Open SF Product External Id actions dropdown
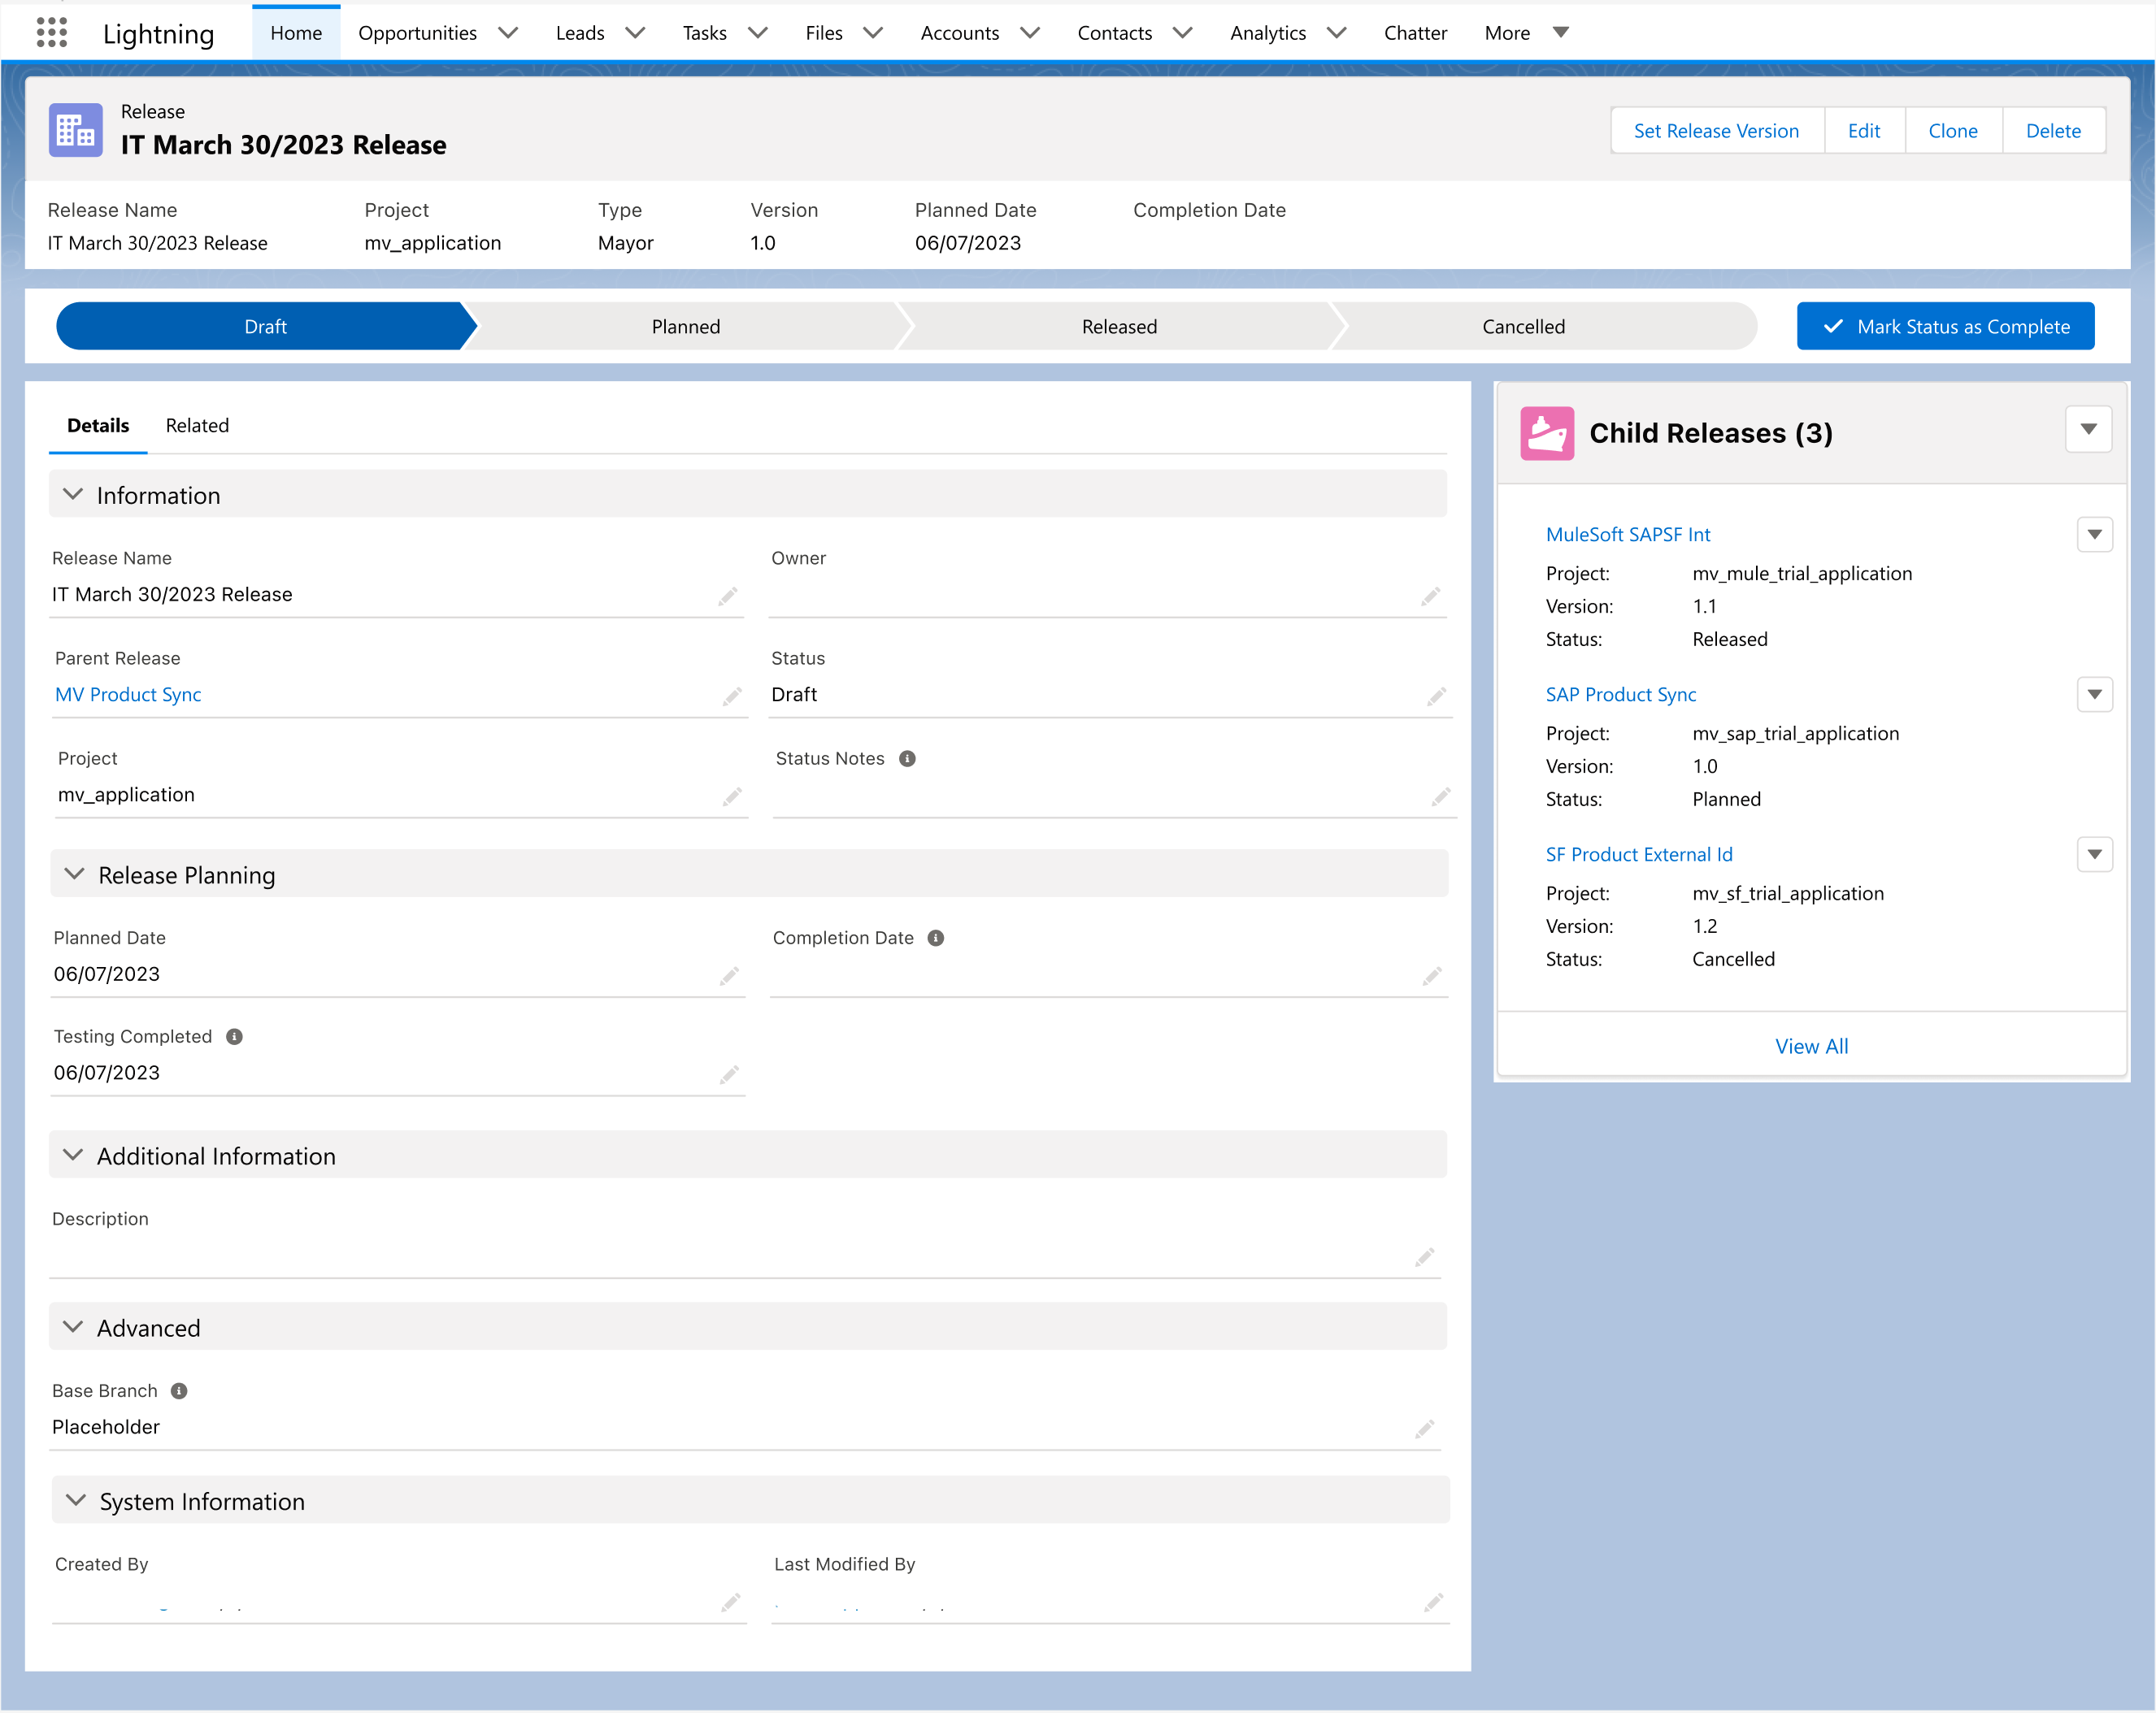The width and height of the screenshot is (2156, 1713). pos(2094,855)
